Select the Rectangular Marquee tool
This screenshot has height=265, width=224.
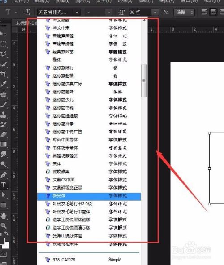click(x=4, y=44)
